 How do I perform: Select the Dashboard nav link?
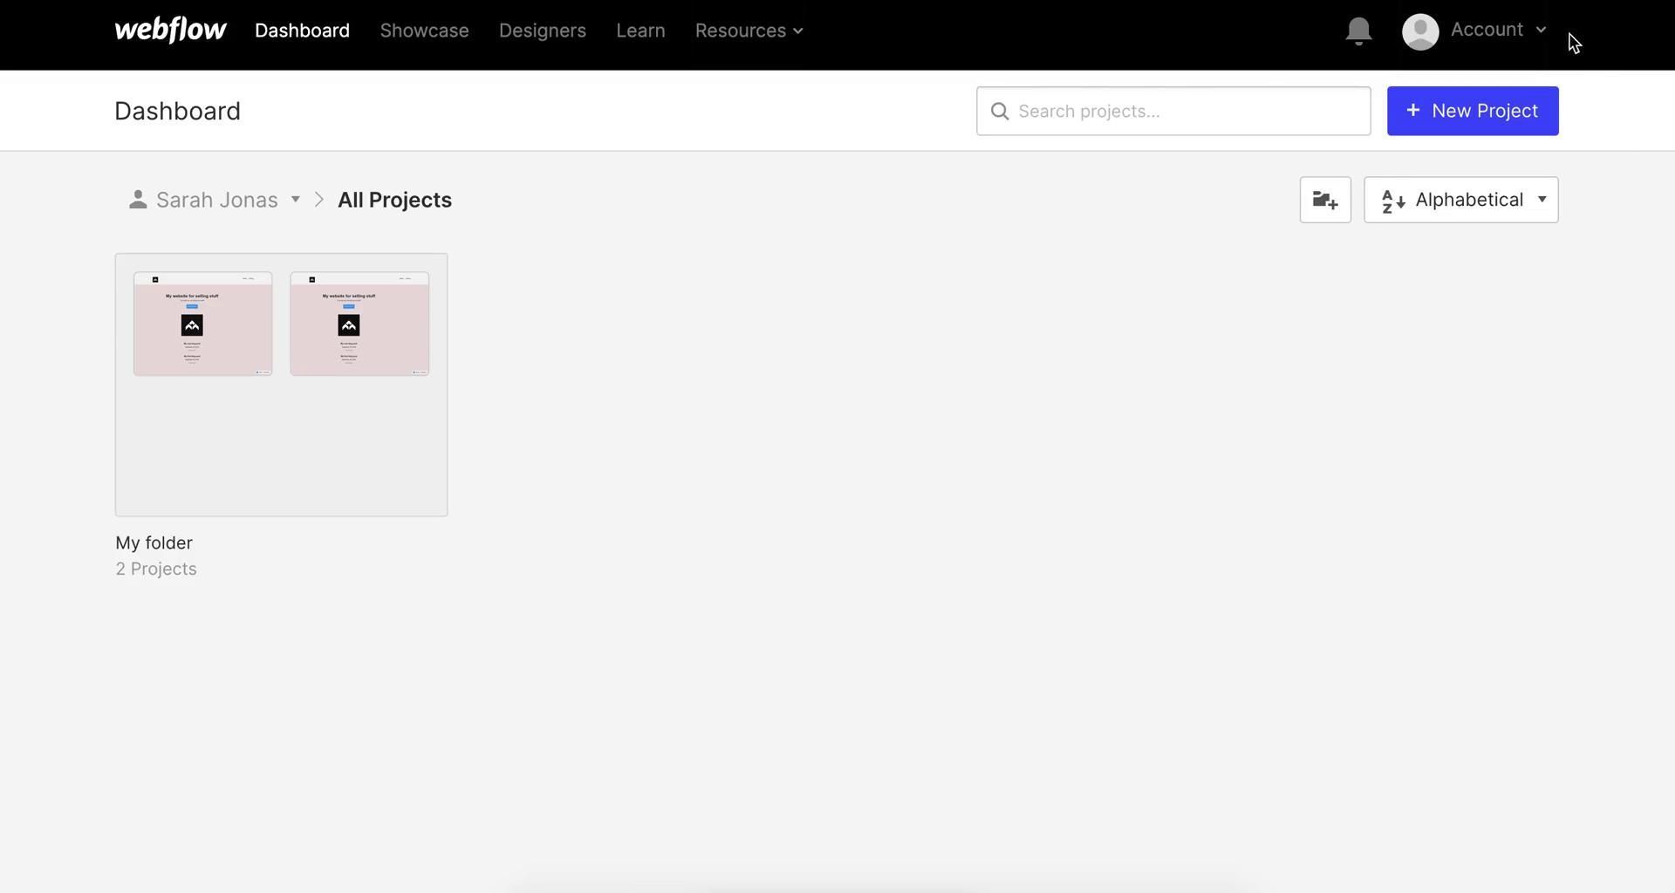coord(302,31)
